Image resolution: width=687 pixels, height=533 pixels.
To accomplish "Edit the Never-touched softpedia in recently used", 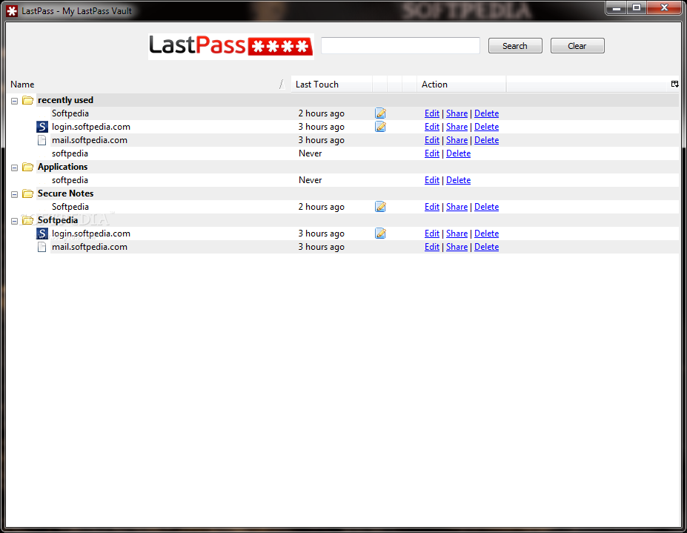I will (x=431, y=153).
